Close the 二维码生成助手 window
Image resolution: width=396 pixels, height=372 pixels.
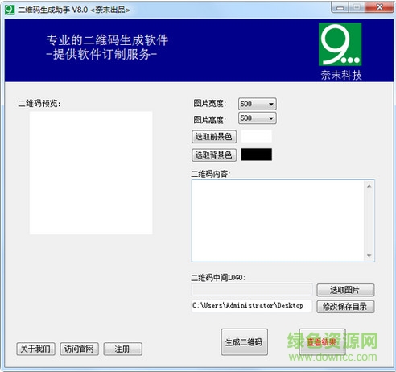click(x=379, y=7)
